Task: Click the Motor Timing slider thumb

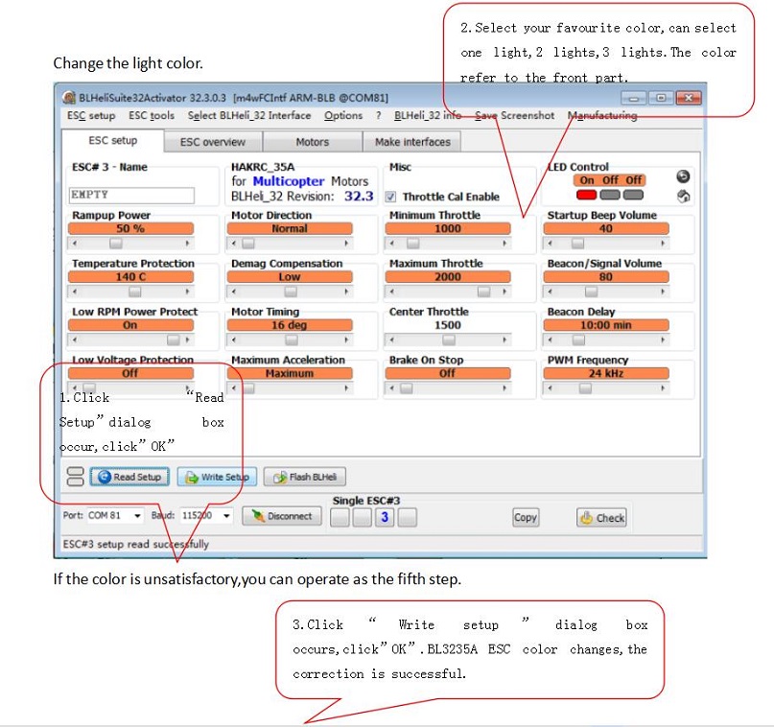Action: [292, 340]
